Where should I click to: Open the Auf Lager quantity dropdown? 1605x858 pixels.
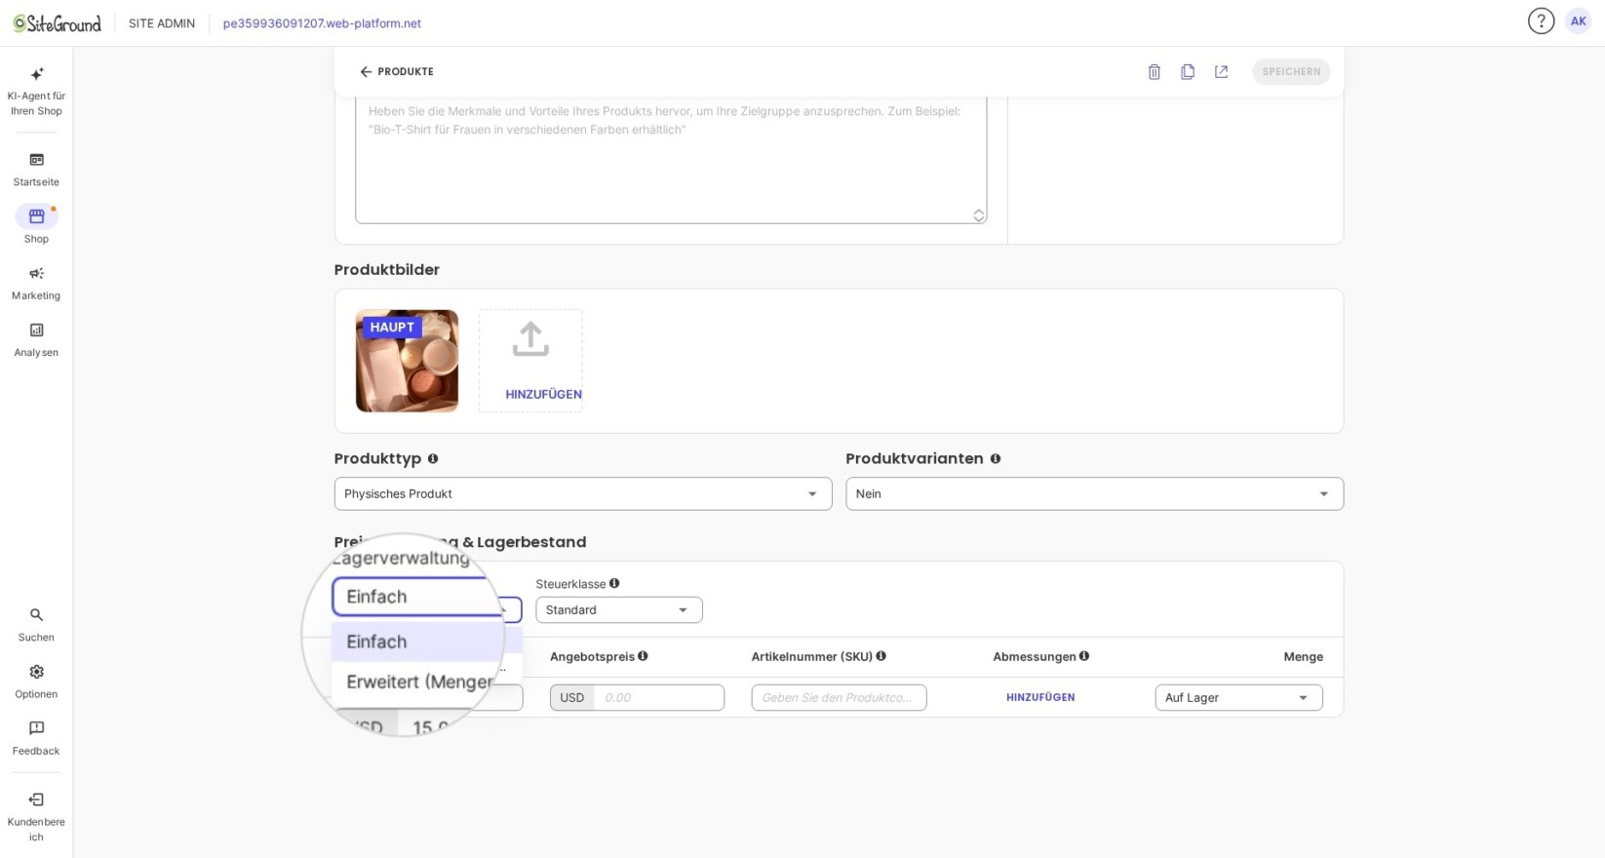[x=1238, y=698]
